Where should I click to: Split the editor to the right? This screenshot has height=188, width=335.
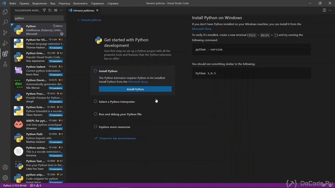pos(325,10)
